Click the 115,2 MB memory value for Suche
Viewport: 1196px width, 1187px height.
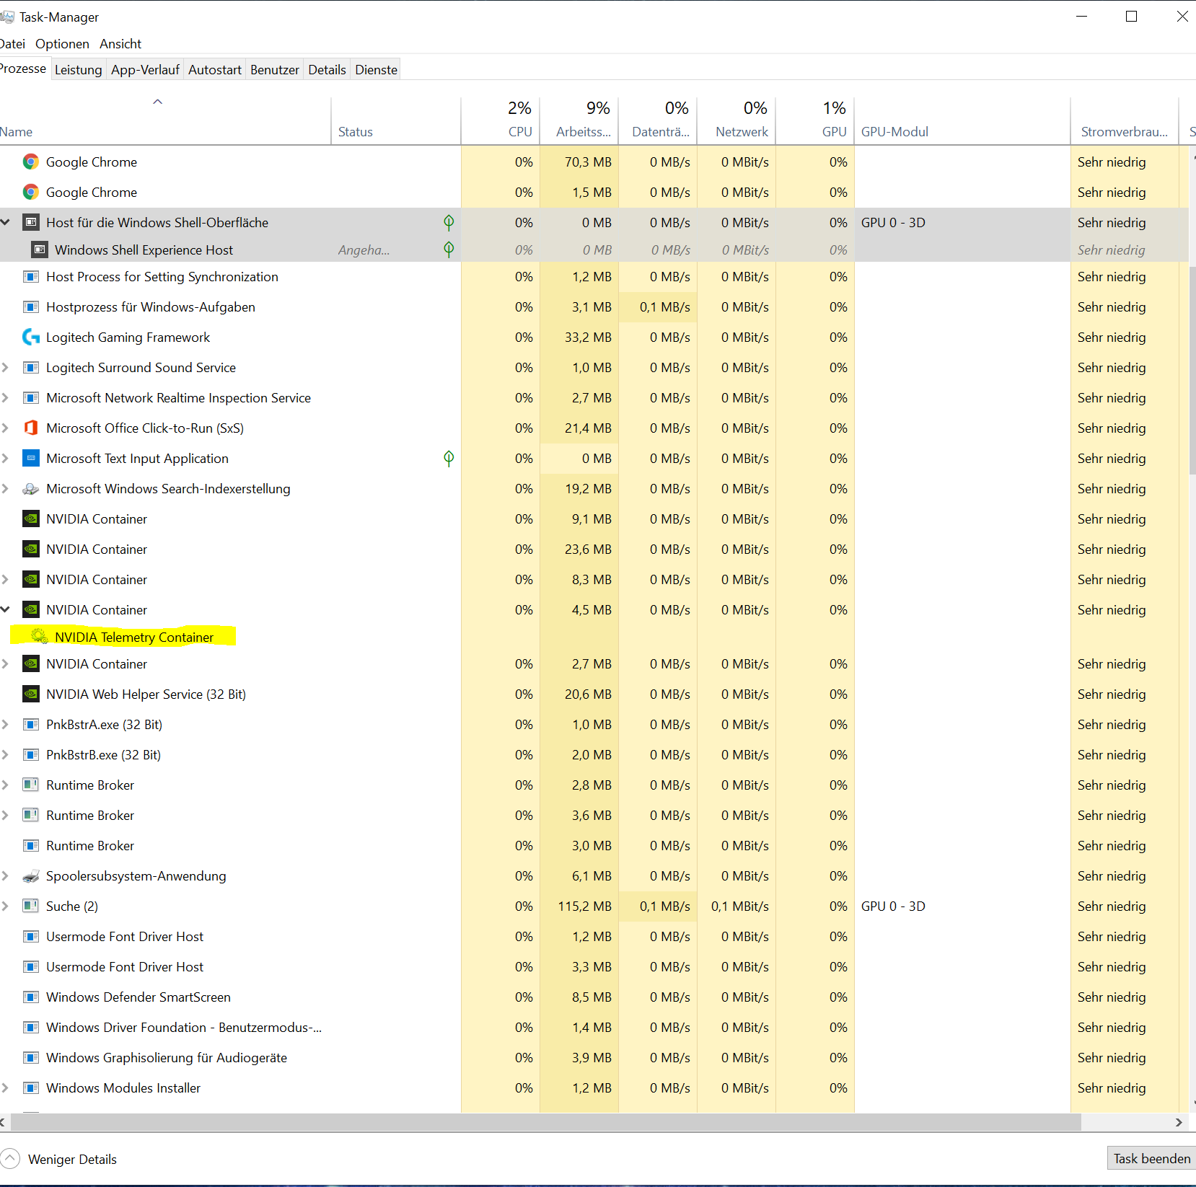click(584, 906)
